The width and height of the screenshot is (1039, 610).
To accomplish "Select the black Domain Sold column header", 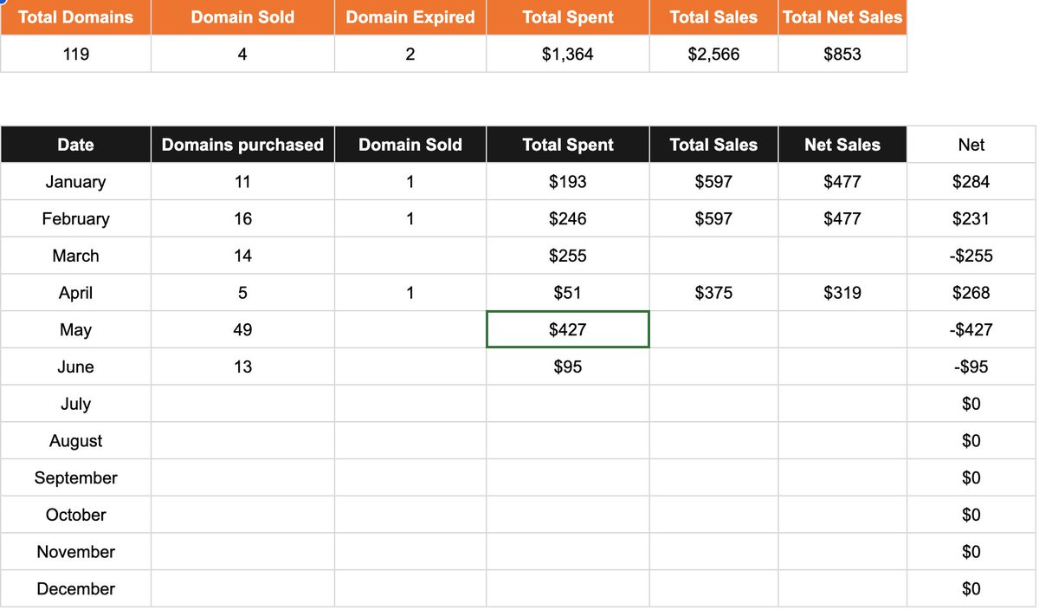I will (410, 145).
